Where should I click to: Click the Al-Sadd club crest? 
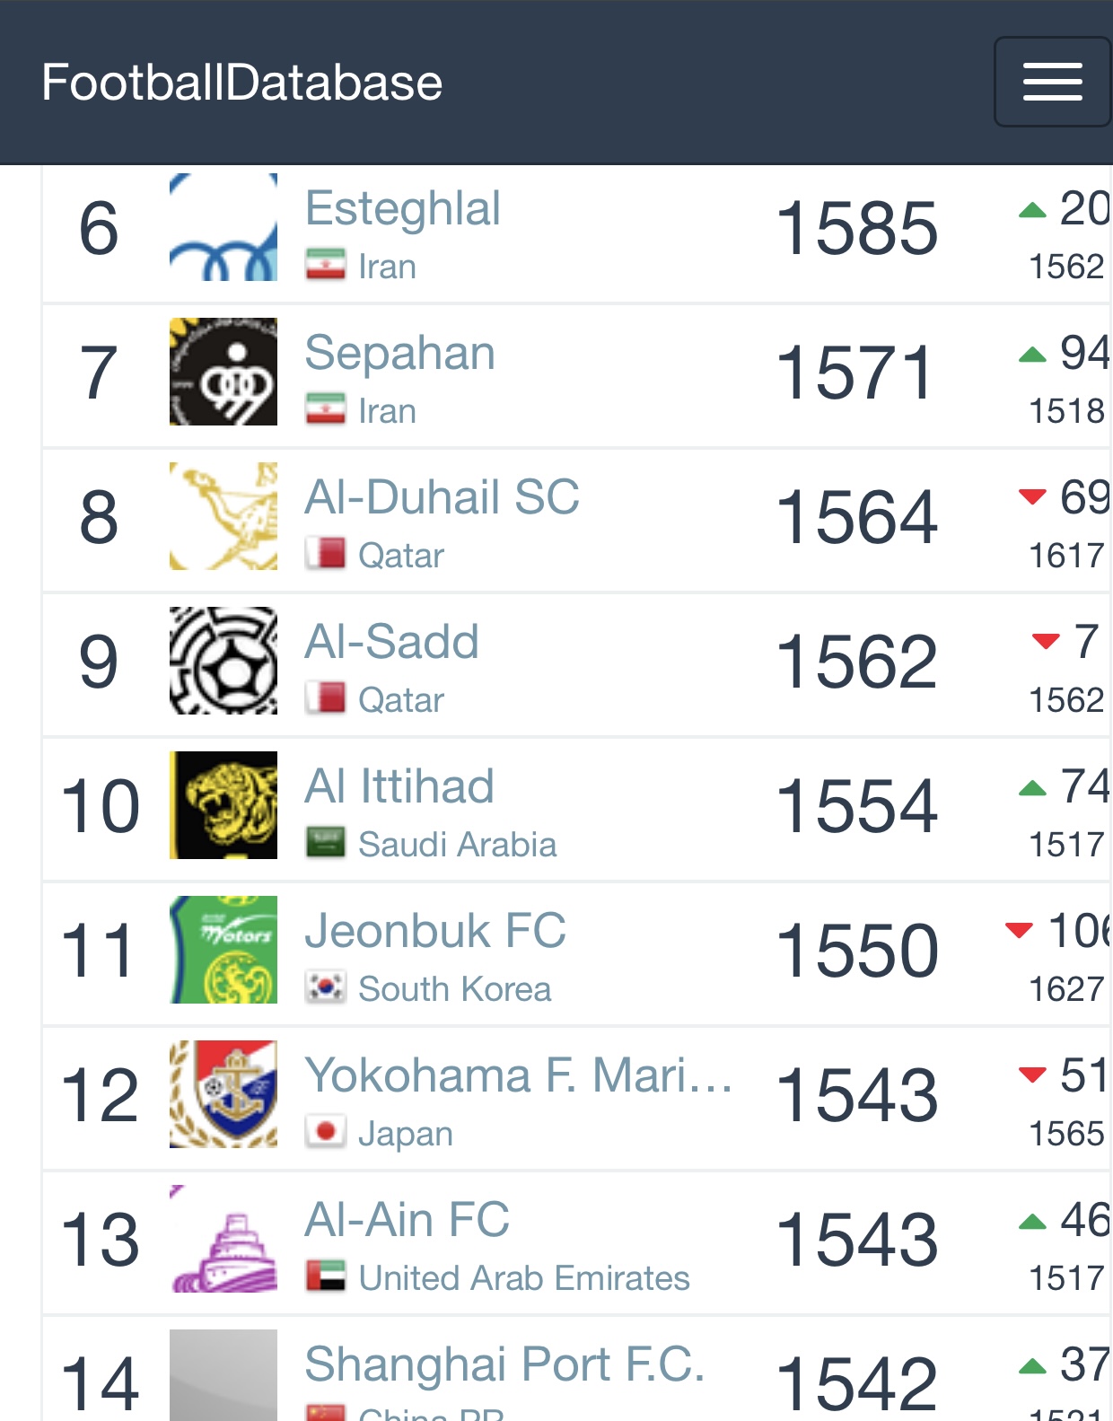point(223,661)
